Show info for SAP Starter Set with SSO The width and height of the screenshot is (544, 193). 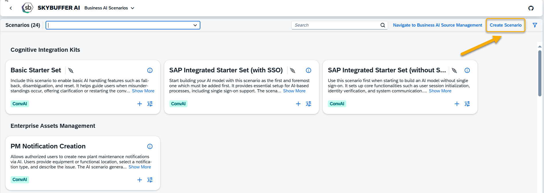[308, 70]
